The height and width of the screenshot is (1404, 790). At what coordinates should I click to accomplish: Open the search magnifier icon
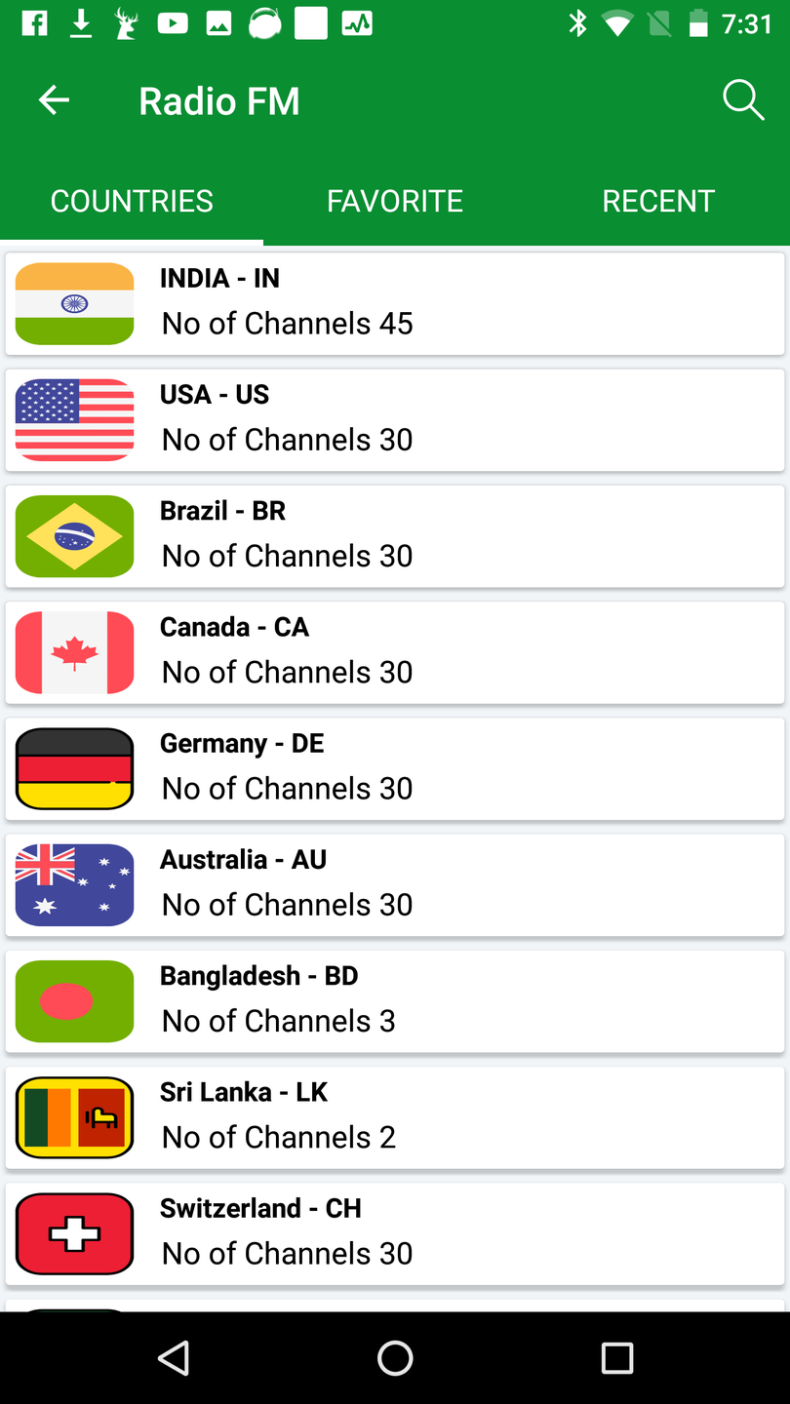click(742, 100)
